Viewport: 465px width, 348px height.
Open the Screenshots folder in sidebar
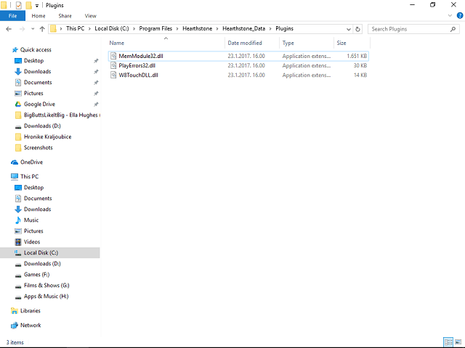coord(39,148)
